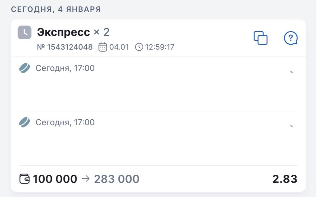Click the clock icon beside 12:59:17
Viewport: 317px width, 197px height.
tap(139, 47)
